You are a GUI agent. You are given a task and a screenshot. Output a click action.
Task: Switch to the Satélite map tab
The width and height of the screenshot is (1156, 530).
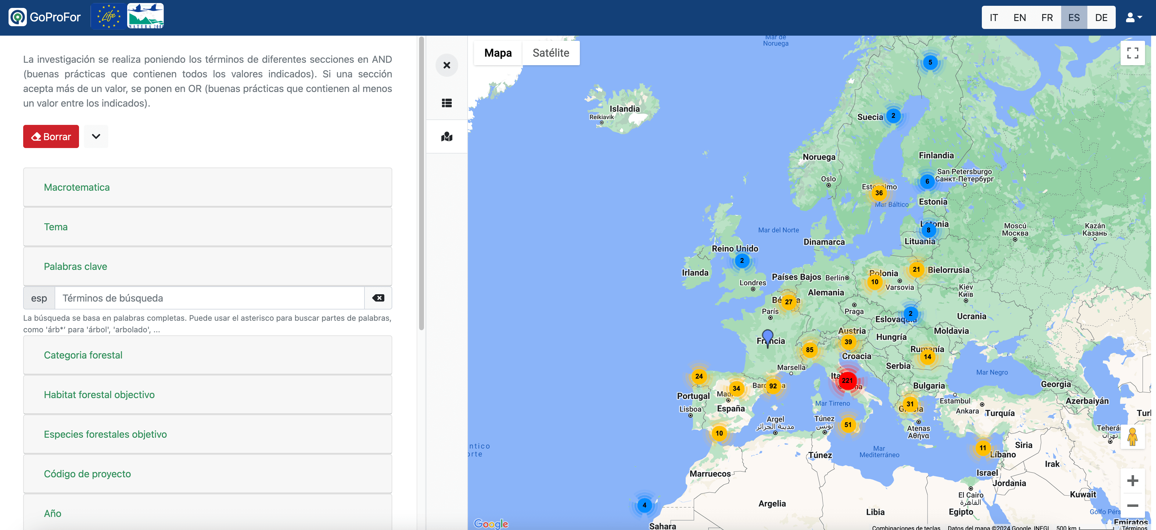pyautogui.click(x=551, y=52)
